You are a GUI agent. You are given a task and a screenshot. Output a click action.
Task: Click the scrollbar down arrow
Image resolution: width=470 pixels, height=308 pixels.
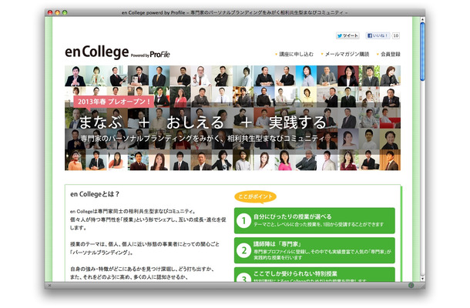point(422,279)
